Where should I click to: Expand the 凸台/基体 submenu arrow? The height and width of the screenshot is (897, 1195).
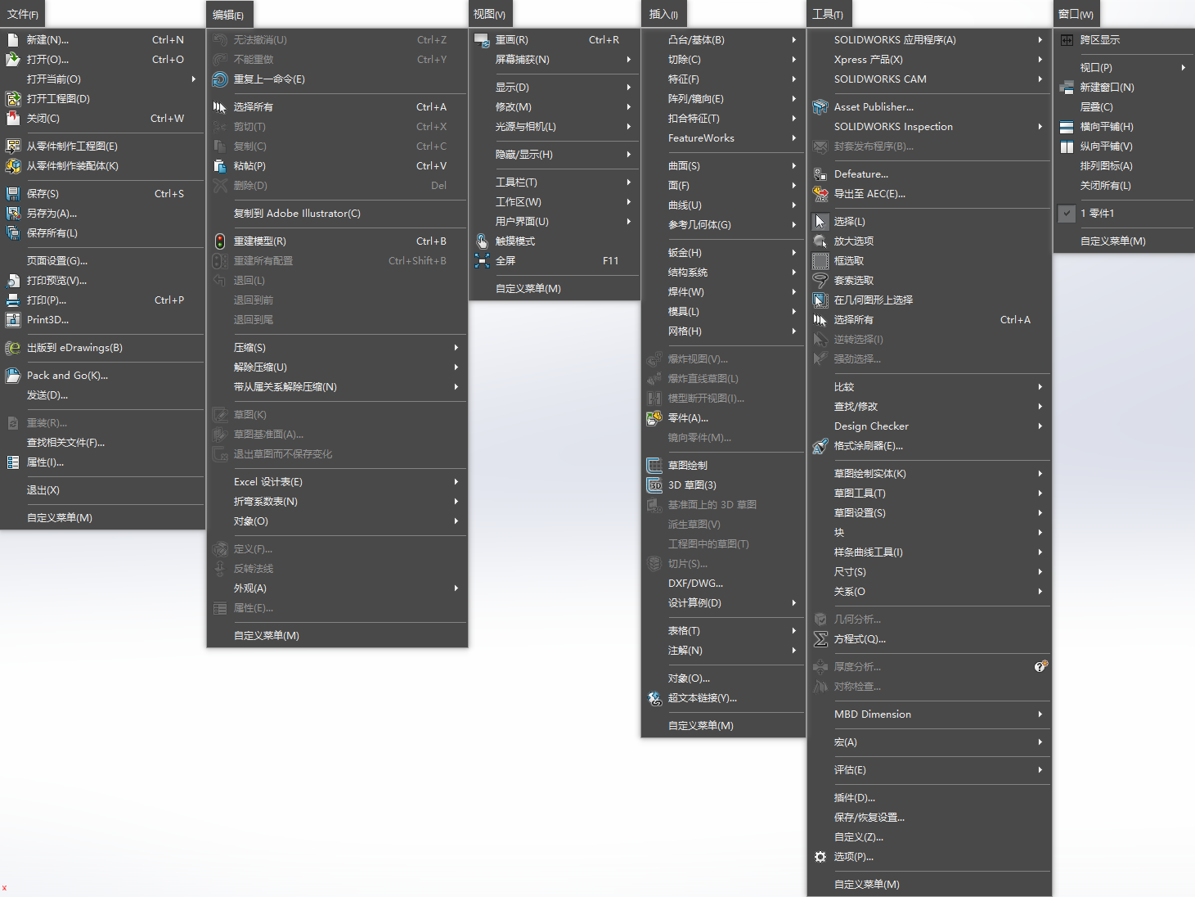793,40
